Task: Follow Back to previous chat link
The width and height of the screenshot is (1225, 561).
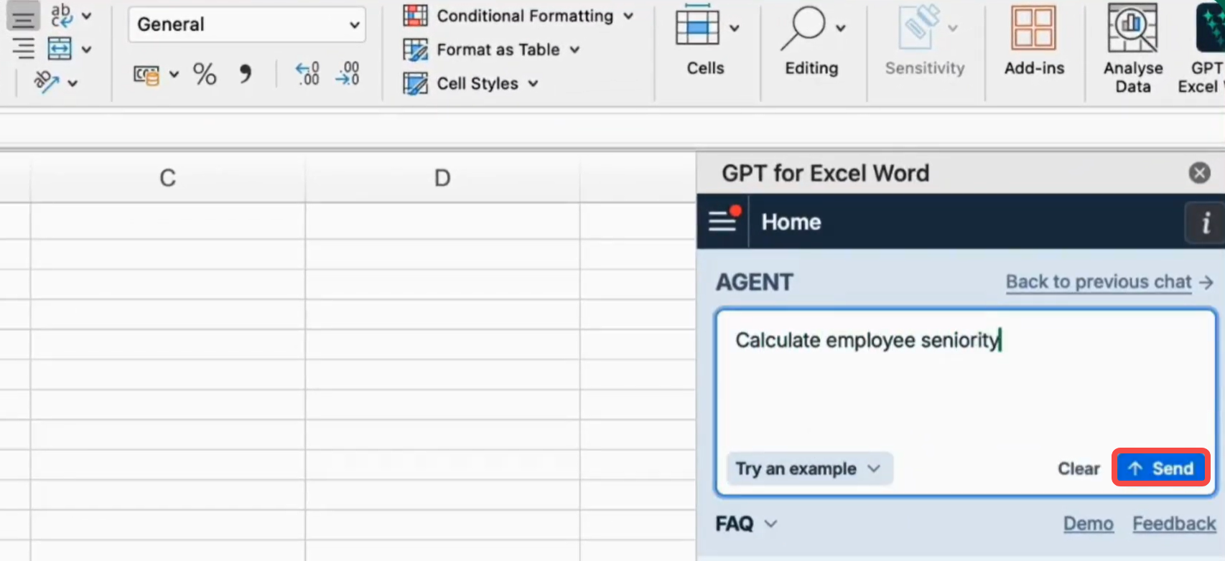Action: coord(1109,281)
